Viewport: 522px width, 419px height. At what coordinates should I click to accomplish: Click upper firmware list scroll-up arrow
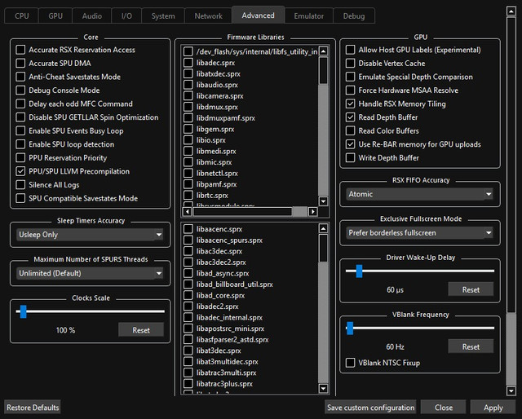(x=323, y=51)
